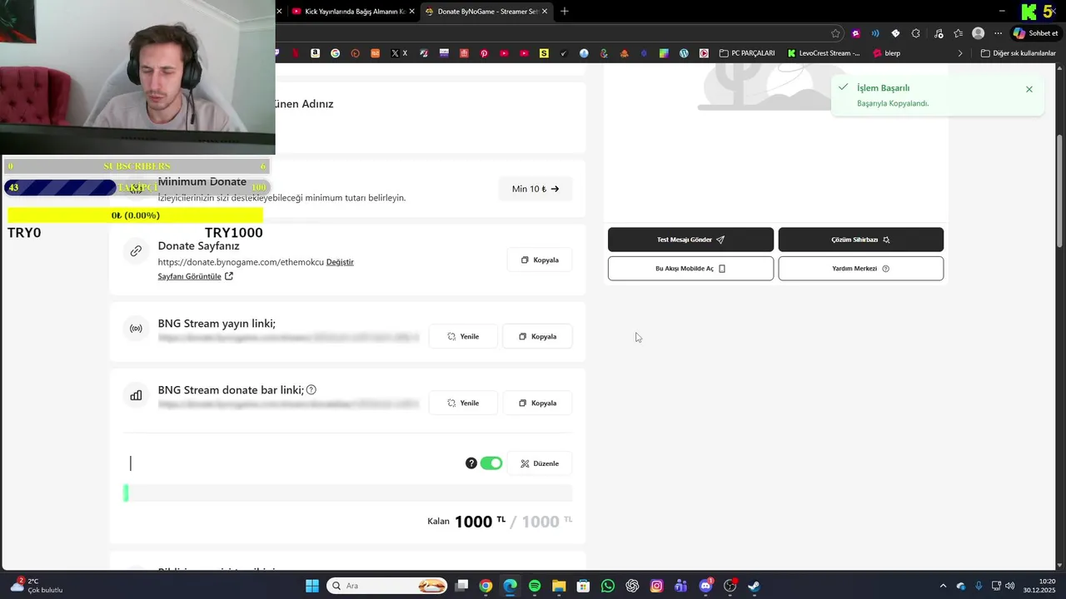The width and height of the screenshot is (1066, 599).
Task: Click Test Mesajı Gönder button
Action: tap(690, 240)
